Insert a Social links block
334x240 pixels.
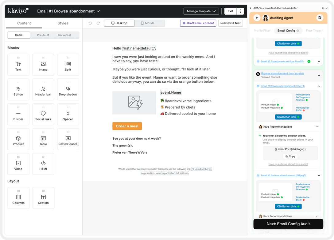[x=43, y=114]
